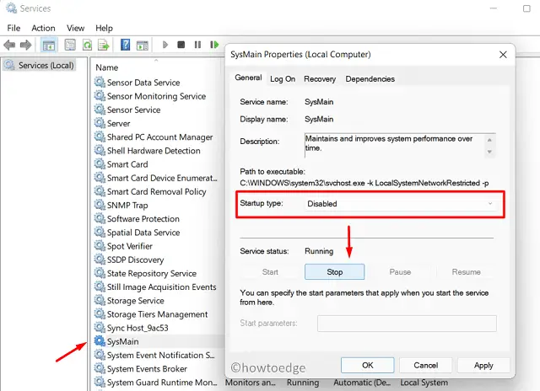Open the blue Help toolbar icon

125,45
